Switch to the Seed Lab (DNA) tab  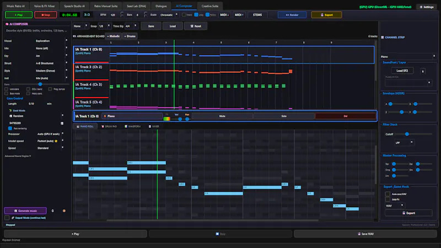point(136,6)
